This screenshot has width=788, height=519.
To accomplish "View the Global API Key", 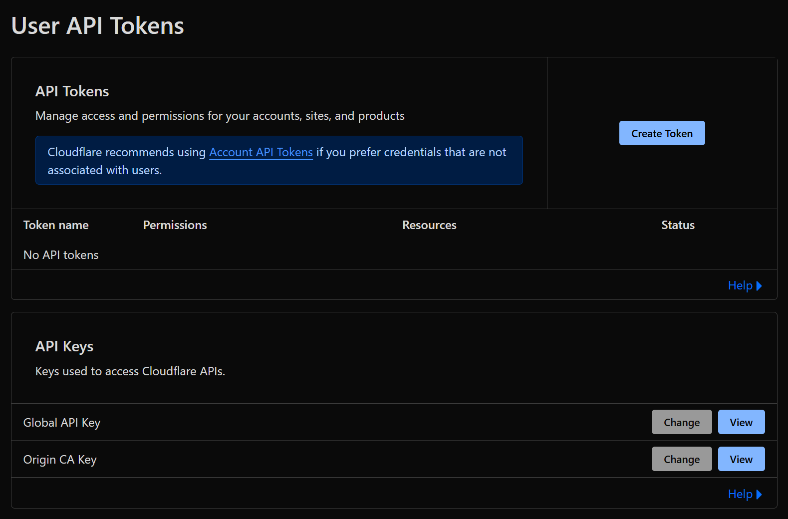I will point(741,422).
